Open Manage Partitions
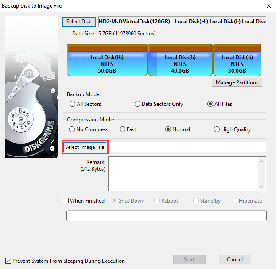Screen dimensions: 276x269 237,82
